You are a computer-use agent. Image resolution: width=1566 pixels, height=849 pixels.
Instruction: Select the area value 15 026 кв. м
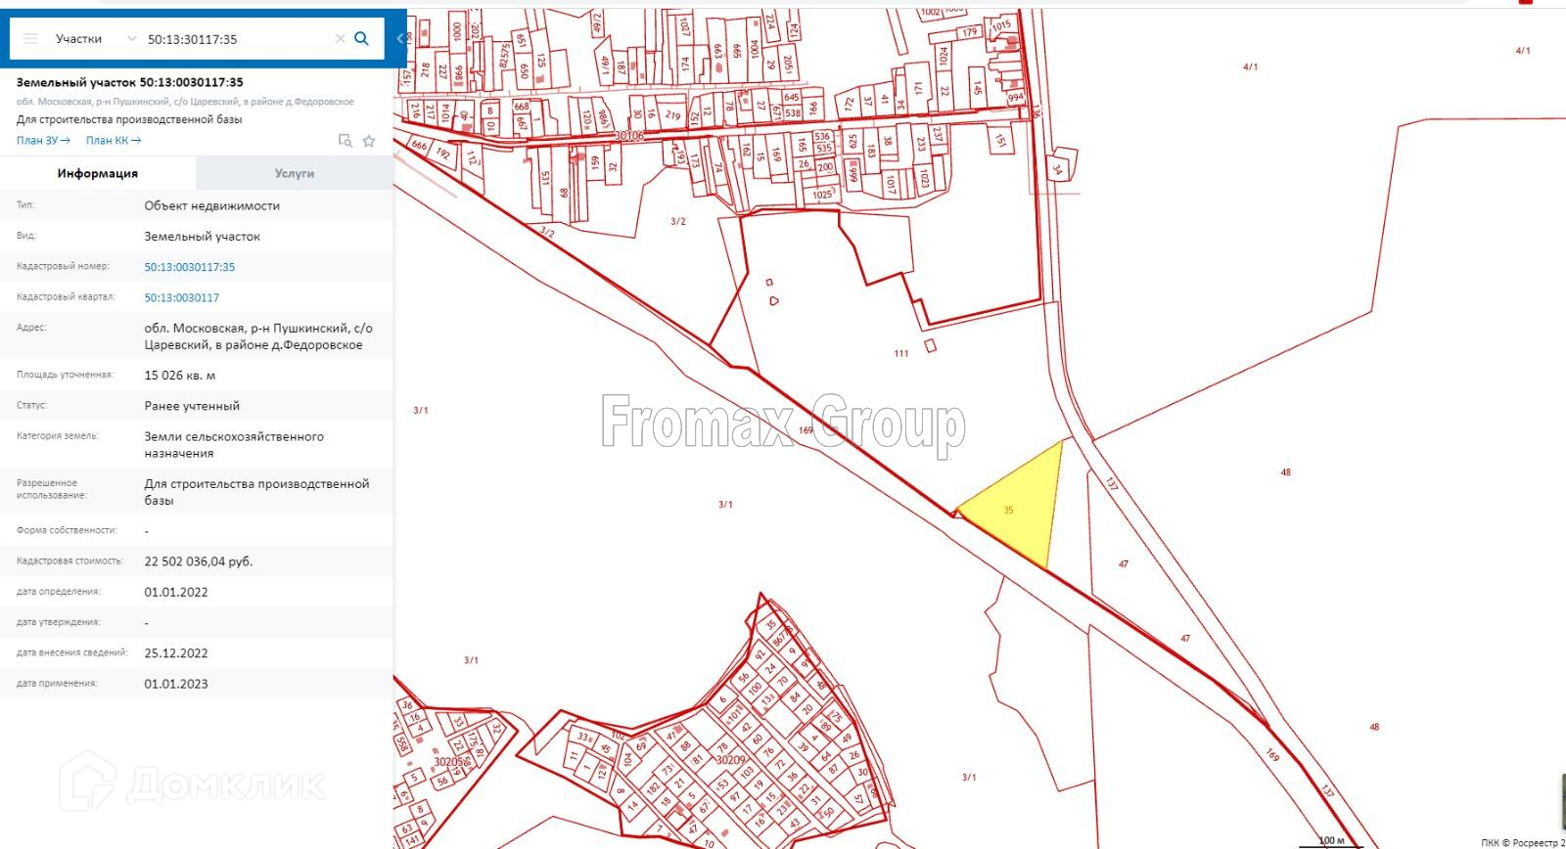[180, 376]
